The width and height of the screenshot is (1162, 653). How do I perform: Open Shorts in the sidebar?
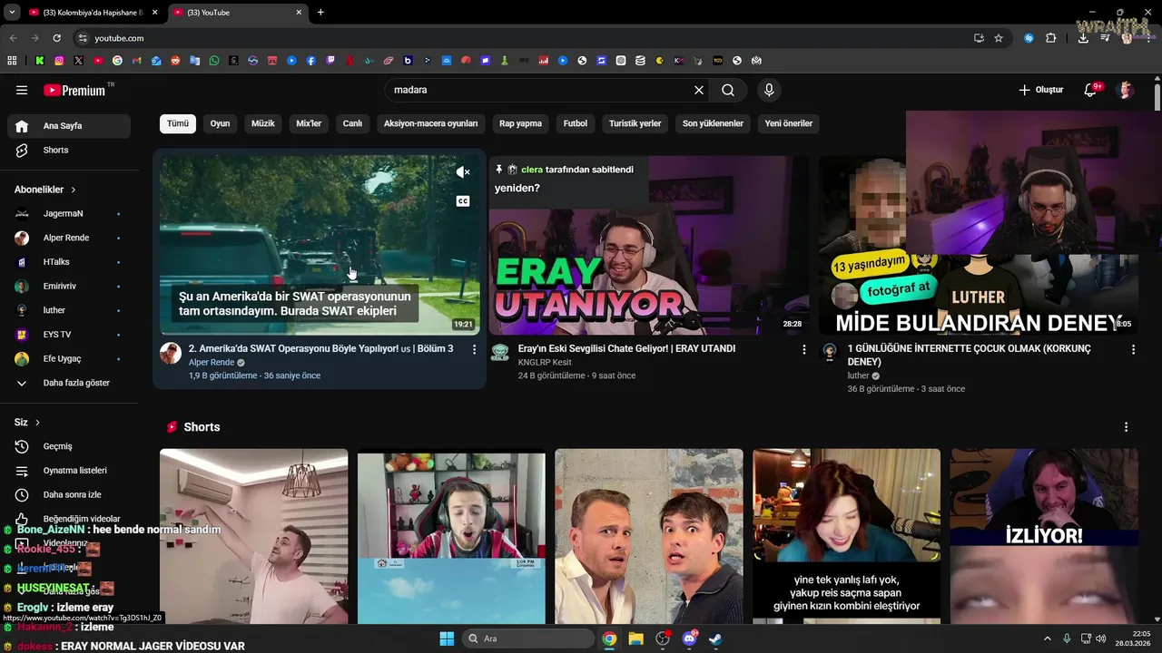pyautogui.click(x=69, y=150)
